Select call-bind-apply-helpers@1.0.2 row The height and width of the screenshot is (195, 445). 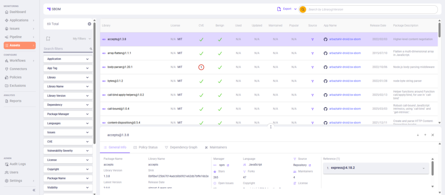click(x=269, y=95)
